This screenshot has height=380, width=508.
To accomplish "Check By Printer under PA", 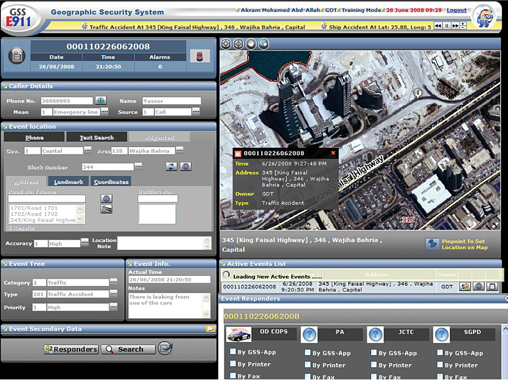I will pos(308,364).
